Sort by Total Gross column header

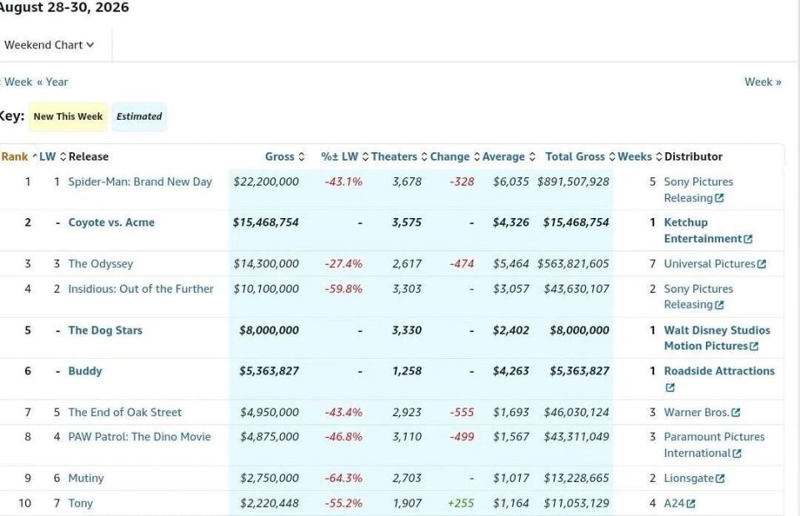tap(580, 156)
